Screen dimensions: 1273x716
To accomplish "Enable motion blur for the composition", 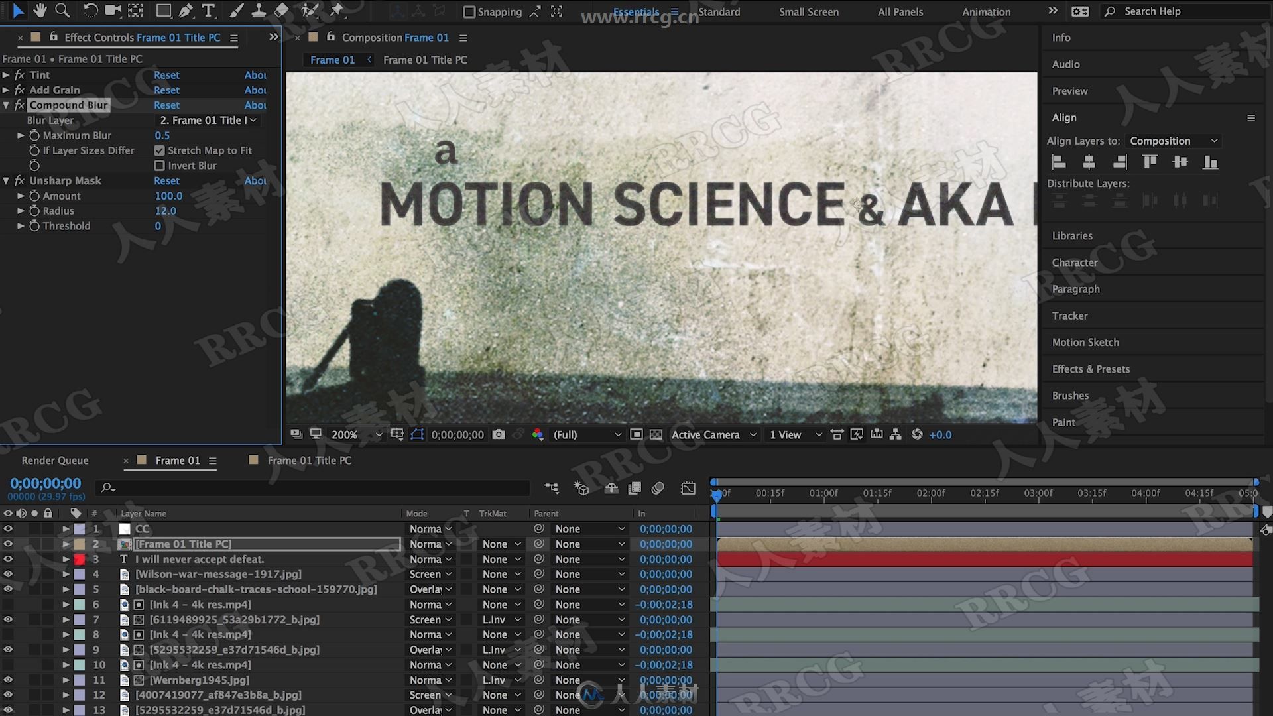I will tap(658, 488).
